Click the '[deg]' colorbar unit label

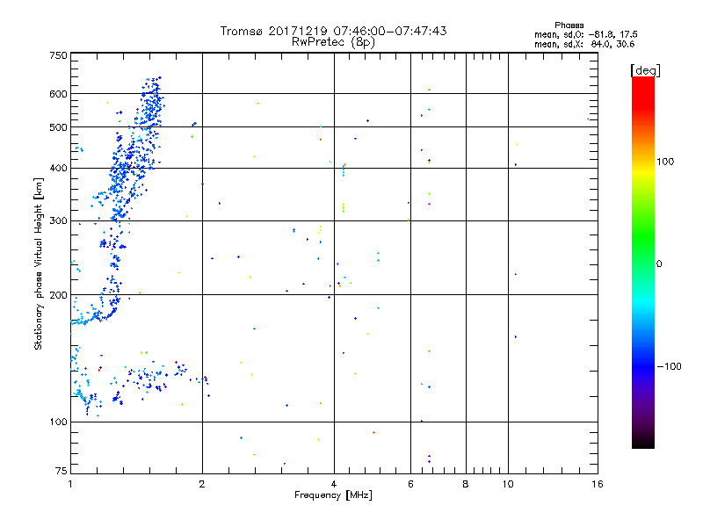coord(645,70)
